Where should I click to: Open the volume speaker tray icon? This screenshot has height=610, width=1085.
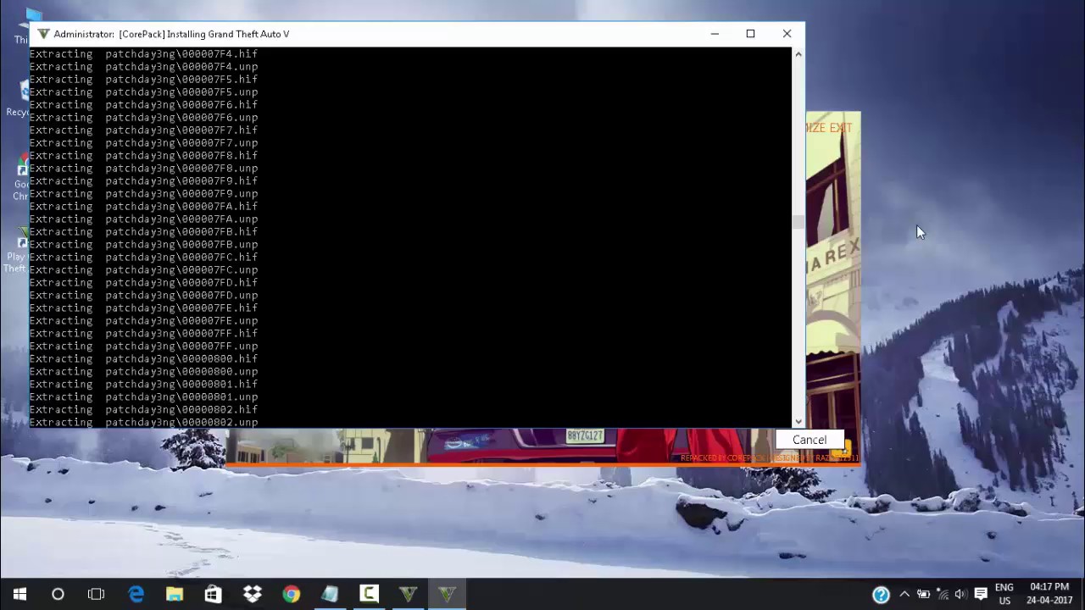point(960,595)
